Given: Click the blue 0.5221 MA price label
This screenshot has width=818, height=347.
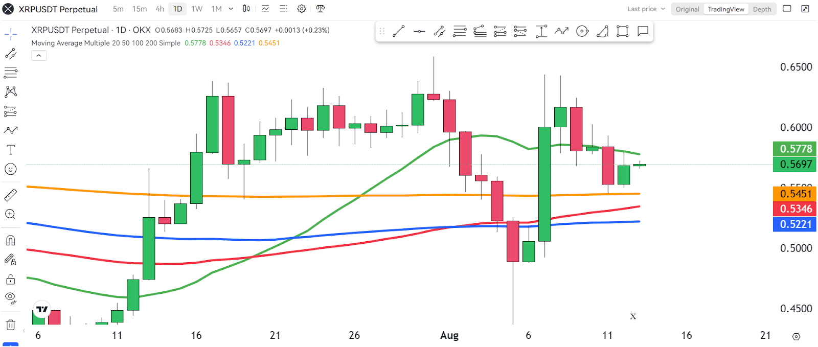Looking at the screenshot, I should coord(794,224).
